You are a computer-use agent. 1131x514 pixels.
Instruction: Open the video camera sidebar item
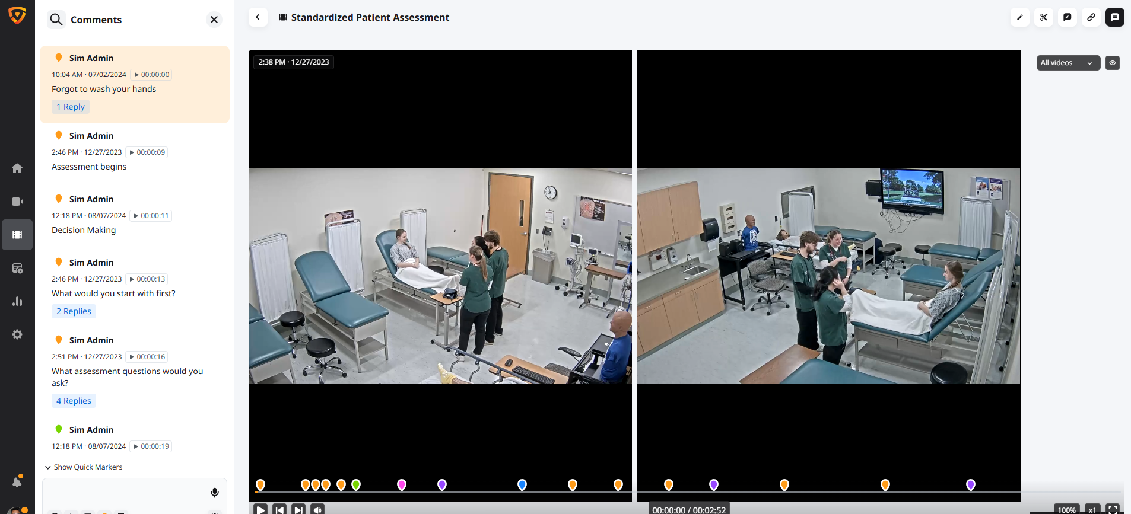pyautogui.click(x=17, y=202)
